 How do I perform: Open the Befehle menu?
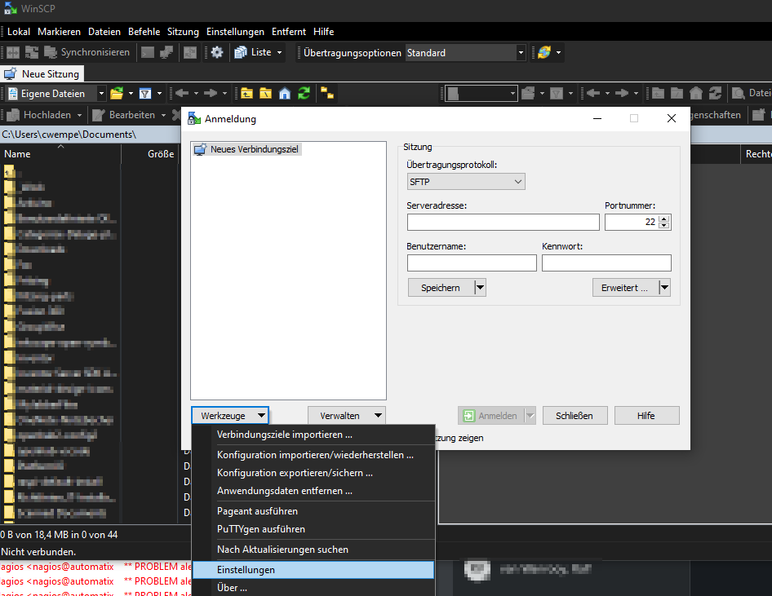[144, 32]
